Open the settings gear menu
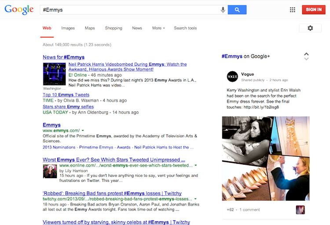 tap(310, 28)
